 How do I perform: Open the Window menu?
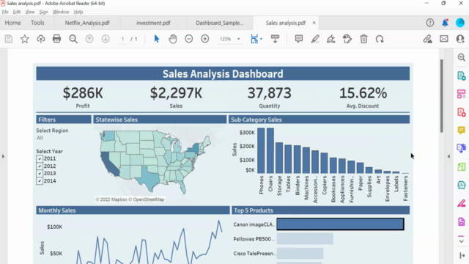[61, 12]
